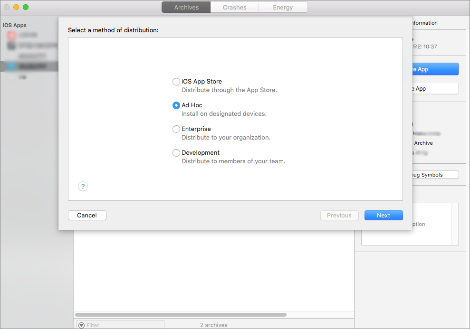Click 'Distribute to your organization.' text
This screenshot has width=470, height=329.
click(226, 137)
